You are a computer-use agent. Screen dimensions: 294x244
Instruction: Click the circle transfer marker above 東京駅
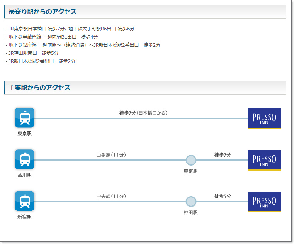click(191, 160)
